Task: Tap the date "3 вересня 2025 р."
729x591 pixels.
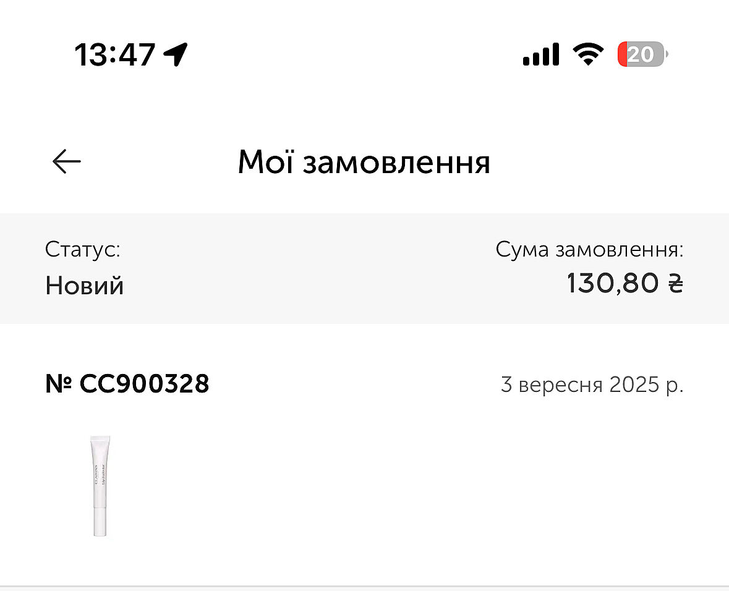Action: [592, 385]
